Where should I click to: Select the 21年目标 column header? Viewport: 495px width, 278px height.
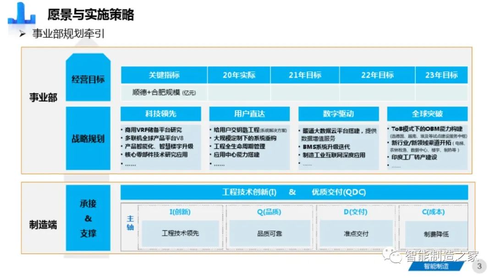tap(305, 75)
